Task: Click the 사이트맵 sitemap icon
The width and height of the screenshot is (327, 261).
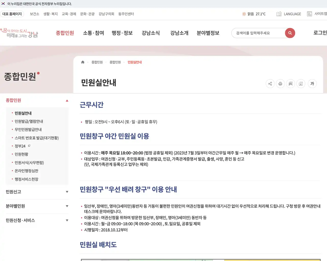Action: pyautogui.click(x=309, y=14)
